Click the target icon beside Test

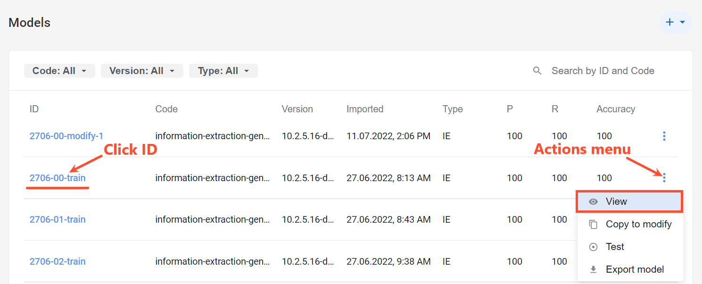[594, 247]
